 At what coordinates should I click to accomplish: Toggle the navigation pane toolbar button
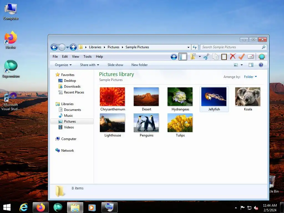[x=183, y=57]
